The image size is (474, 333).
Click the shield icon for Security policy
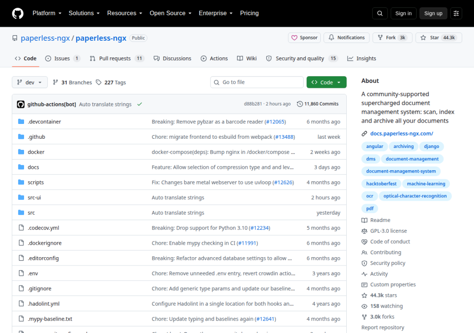coord(364,263)
